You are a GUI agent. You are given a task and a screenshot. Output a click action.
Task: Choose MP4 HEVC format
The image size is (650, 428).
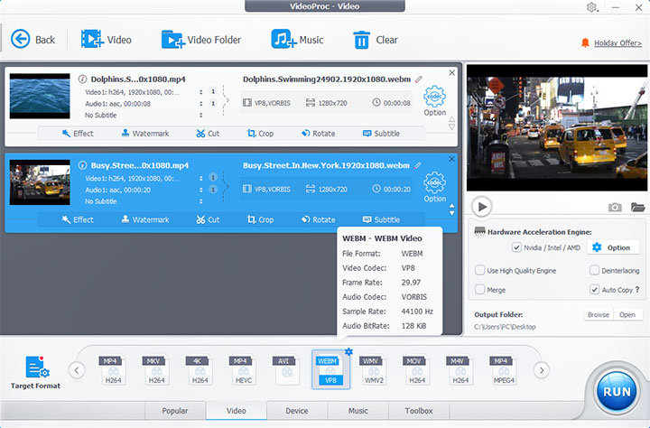[x=244, y=370]
